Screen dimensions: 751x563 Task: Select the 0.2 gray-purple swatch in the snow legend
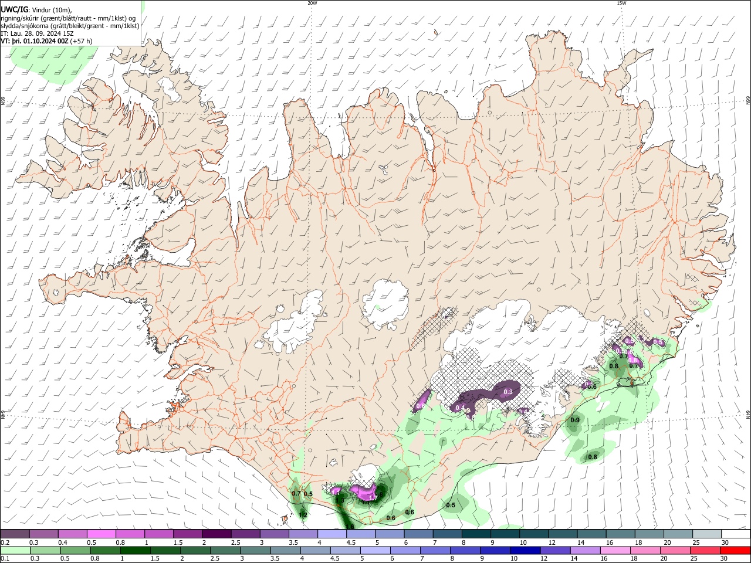point(15,534)
